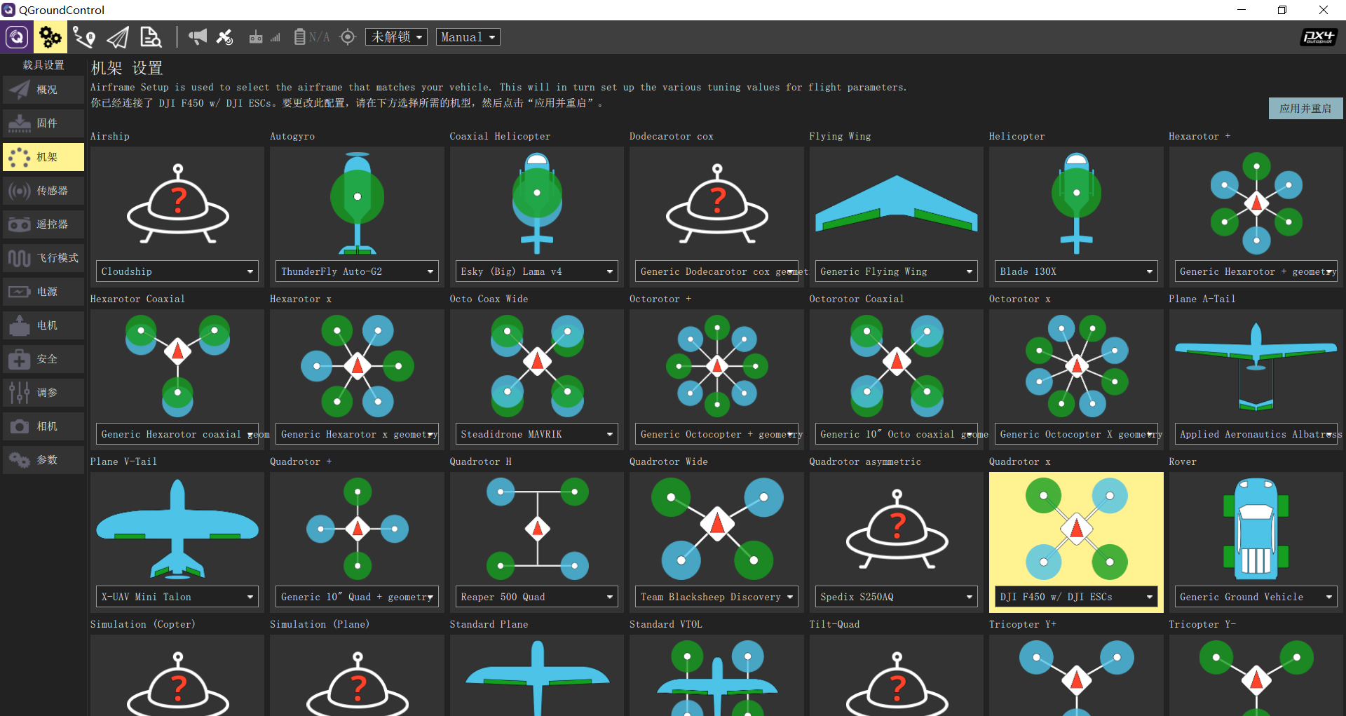Expand the Cloudship airframe dropdown
Screen dimensions: 1346x716
coord(177,271)
